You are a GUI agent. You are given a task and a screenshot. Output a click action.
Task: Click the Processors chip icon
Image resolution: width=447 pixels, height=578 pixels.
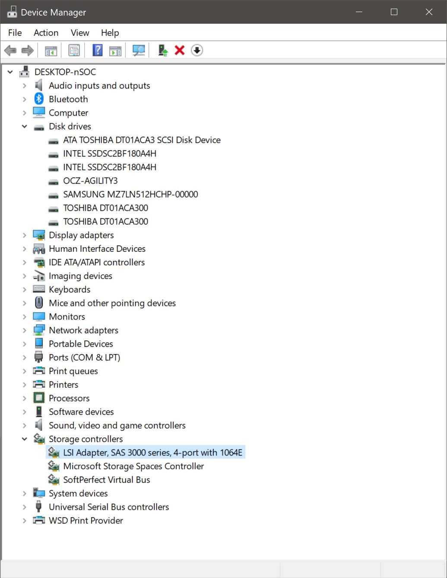coord(39,398)
